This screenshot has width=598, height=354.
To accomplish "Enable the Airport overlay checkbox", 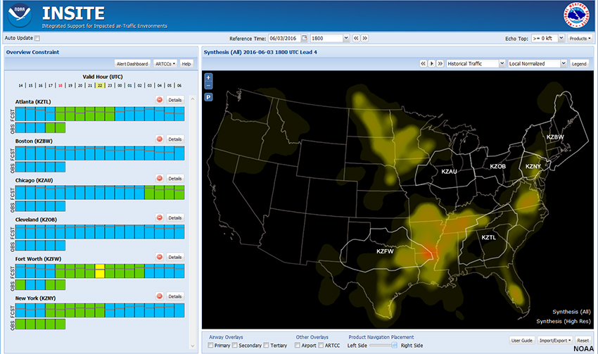I will (297, 346).
